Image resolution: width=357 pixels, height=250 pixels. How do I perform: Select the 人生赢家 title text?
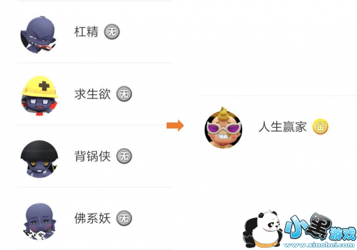[283, 127]
